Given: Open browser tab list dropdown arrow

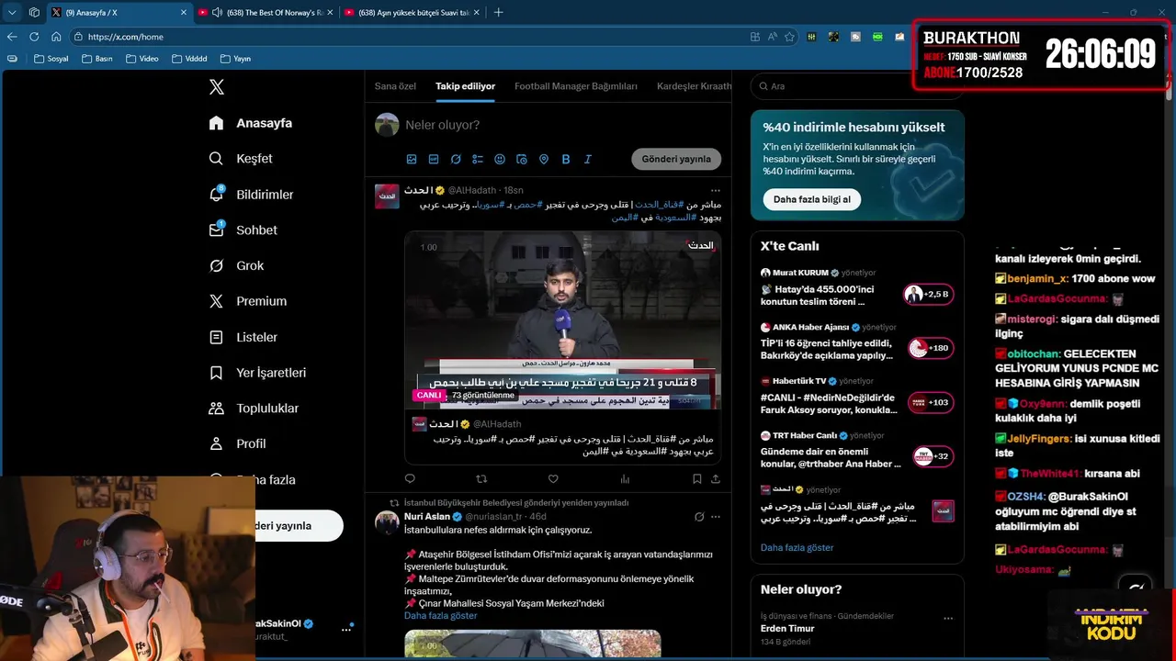Looking at the screenshot, I should click(12, 13).
